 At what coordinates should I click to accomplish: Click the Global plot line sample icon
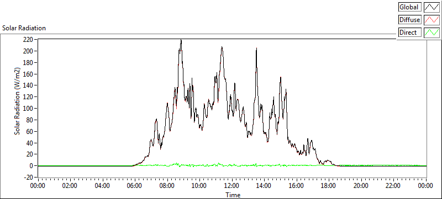tap(432, 7)
